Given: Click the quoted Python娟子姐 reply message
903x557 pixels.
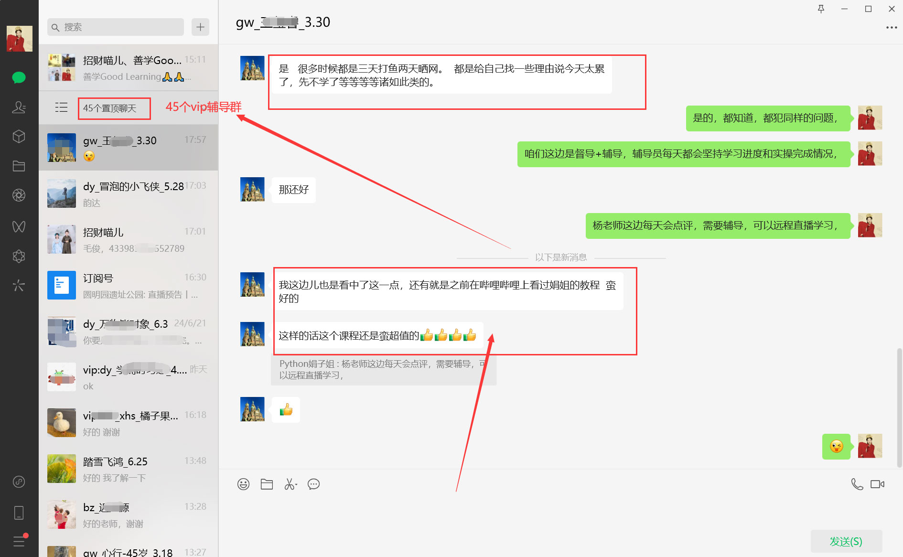Looking at the screenshot, I should click(383, 370).
